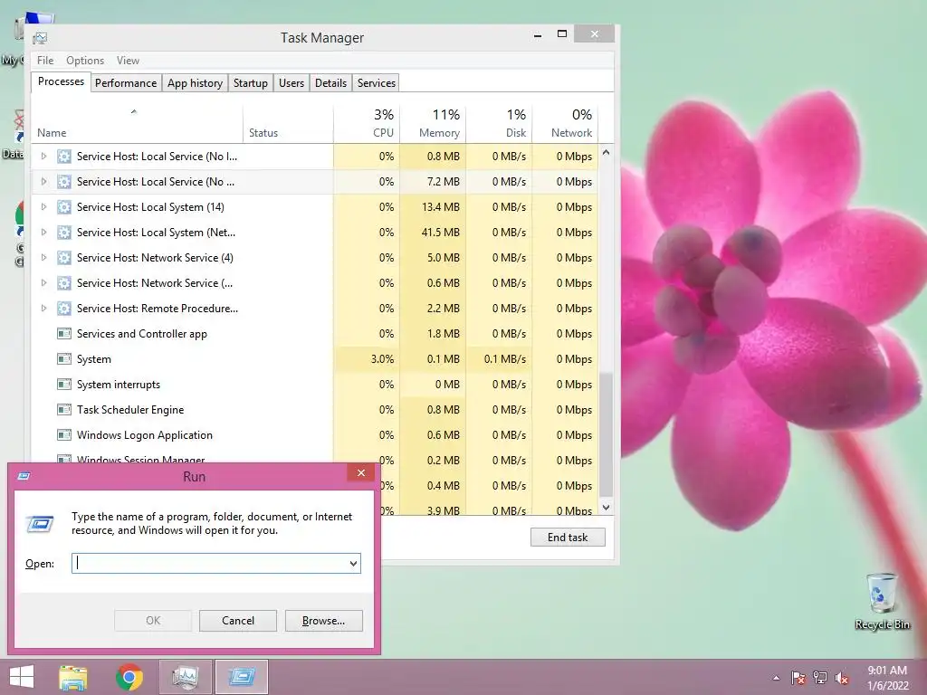Click the icon beside Services and Controller app
This screenshot has height=695, width=927.
pos(64,334)
